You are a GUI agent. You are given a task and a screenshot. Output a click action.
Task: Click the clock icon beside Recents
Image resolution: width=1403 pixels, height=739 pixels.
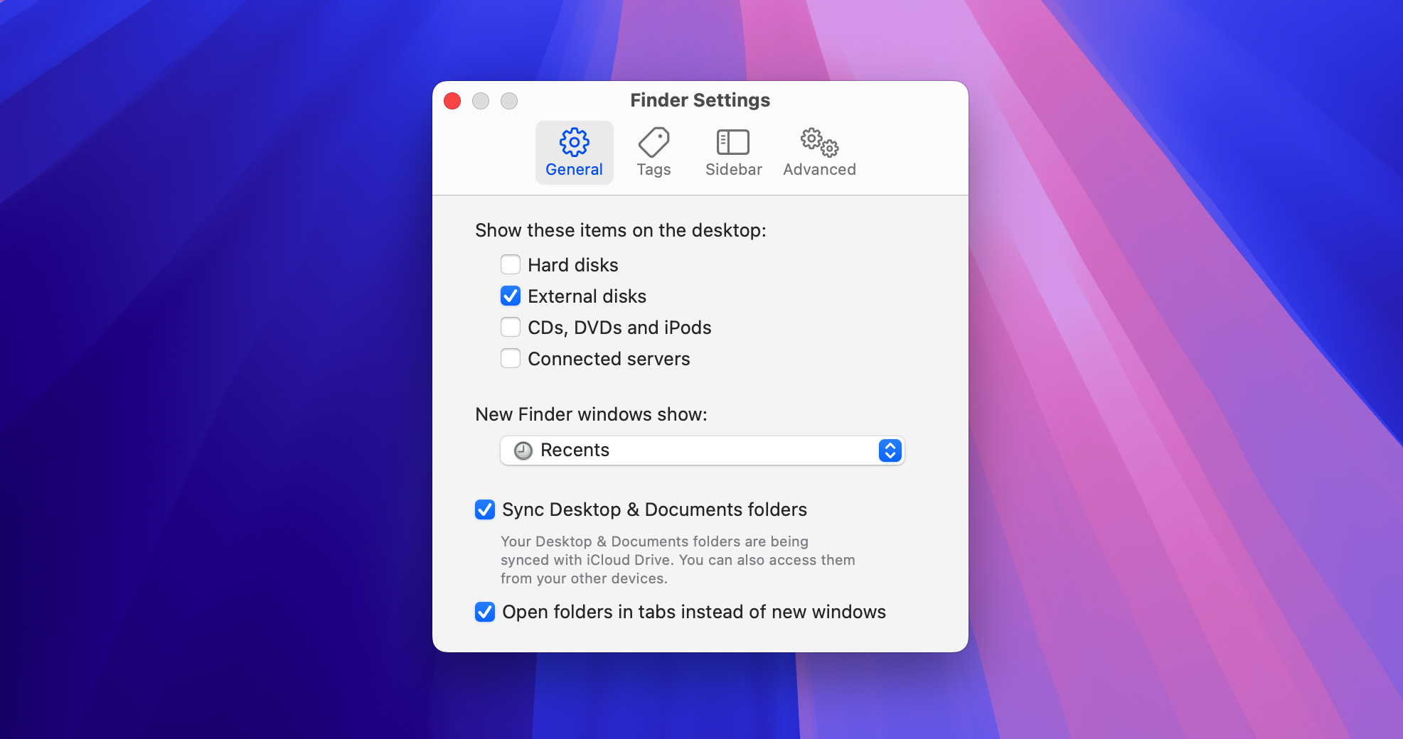click(523, 451)
